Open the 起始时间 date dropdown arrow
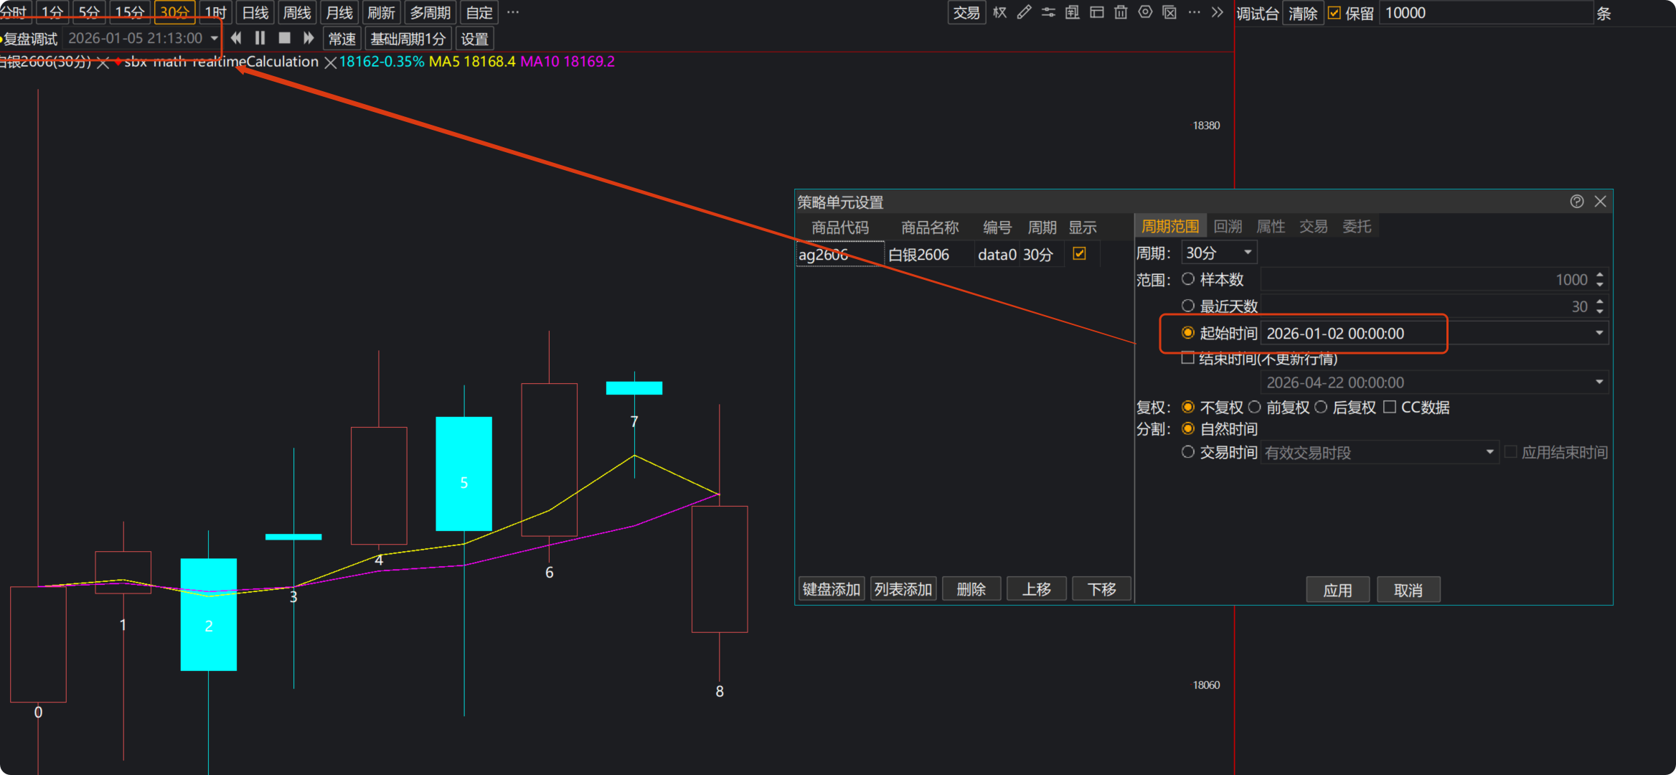The image size is (1676, 775). (1599, 333)
